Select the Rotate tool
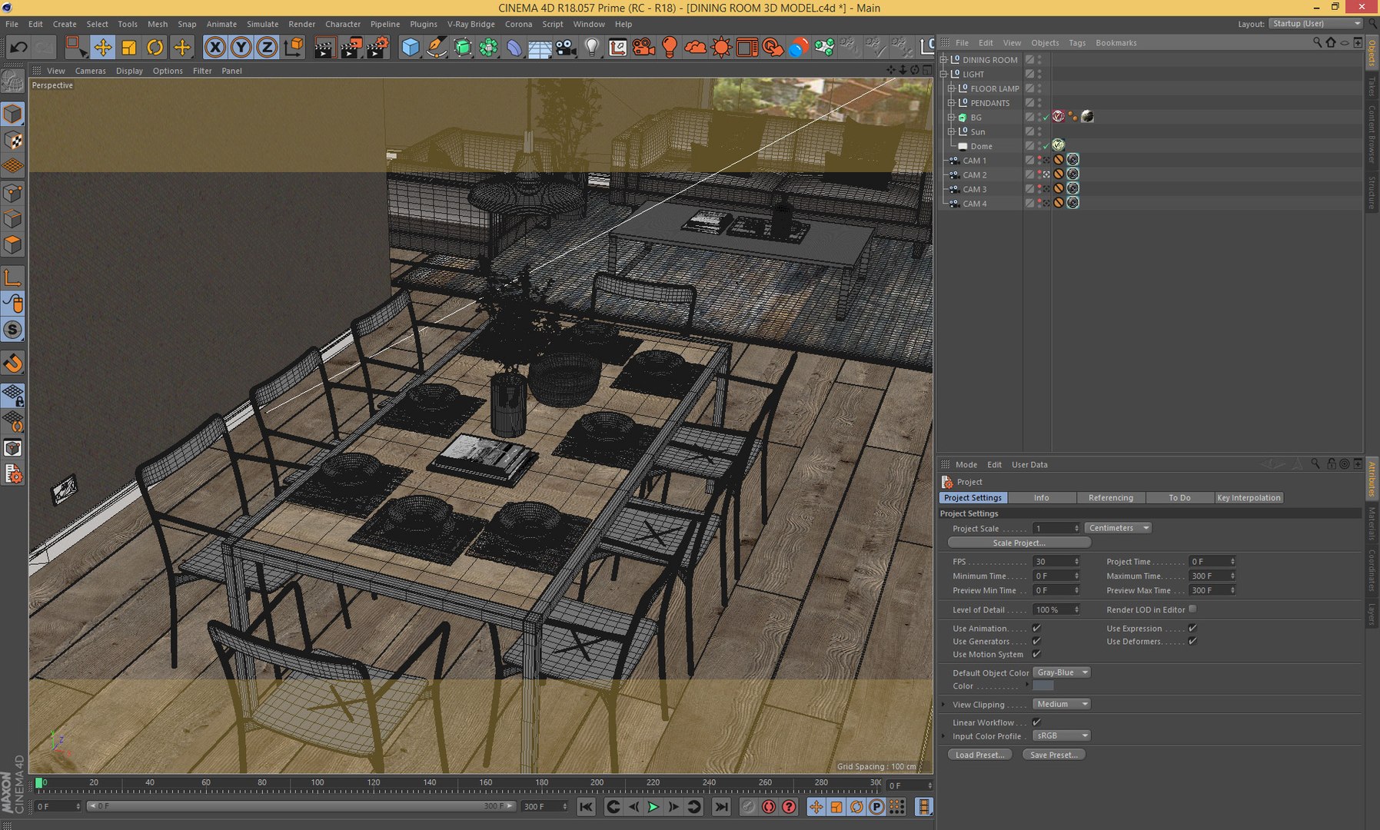Viewport: 1380px width, 830px height. click(155, 48)
